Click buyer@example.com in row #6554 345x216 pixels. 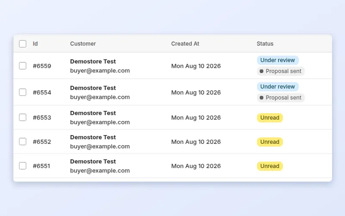tap(100, 97)
